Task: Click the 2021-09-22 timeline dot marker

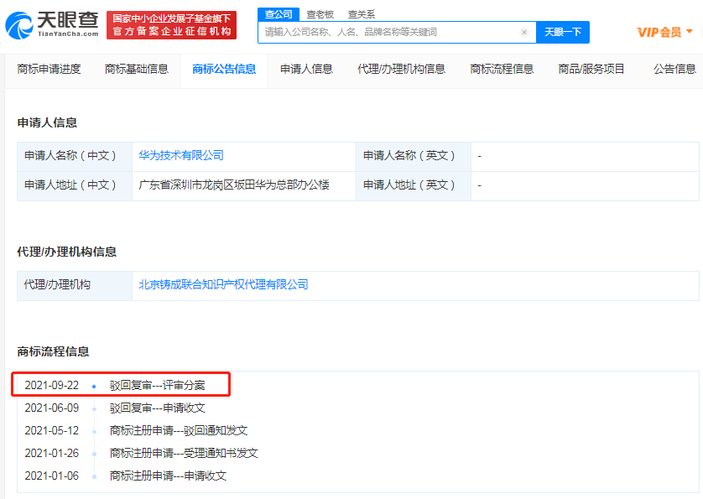Action: pos(94,387)
